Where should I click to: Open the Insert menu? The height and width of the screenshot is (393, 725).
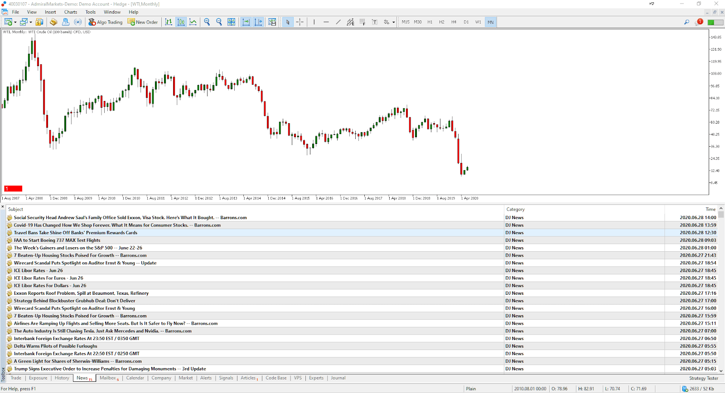point(50,12)
